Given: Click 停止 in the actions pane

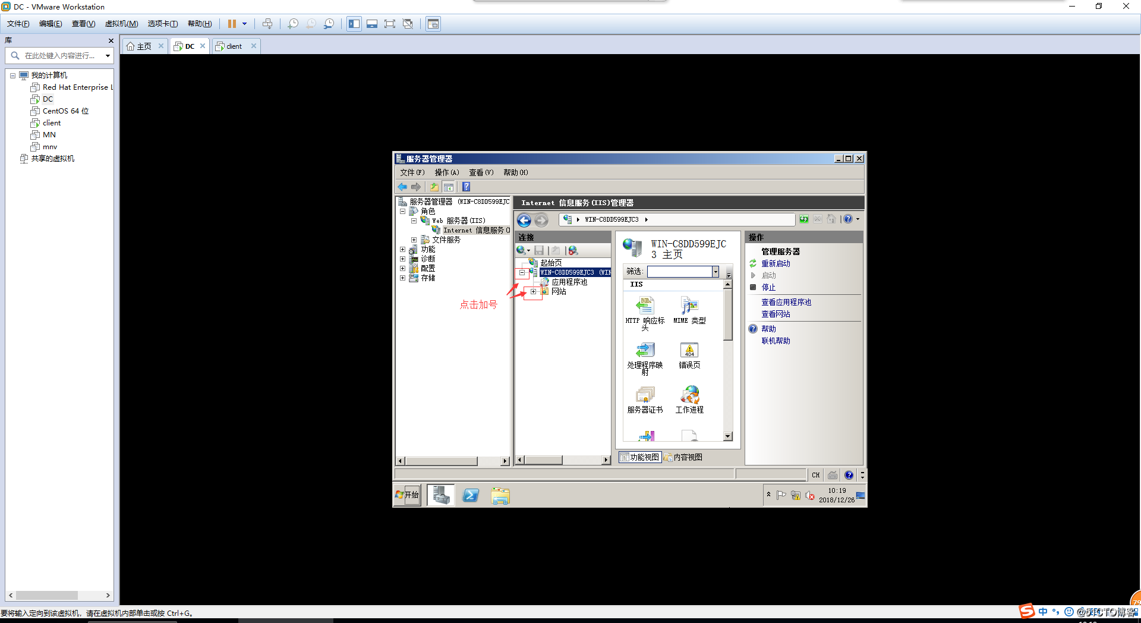Looking at the screenshot, I should [x=768, y=287].
